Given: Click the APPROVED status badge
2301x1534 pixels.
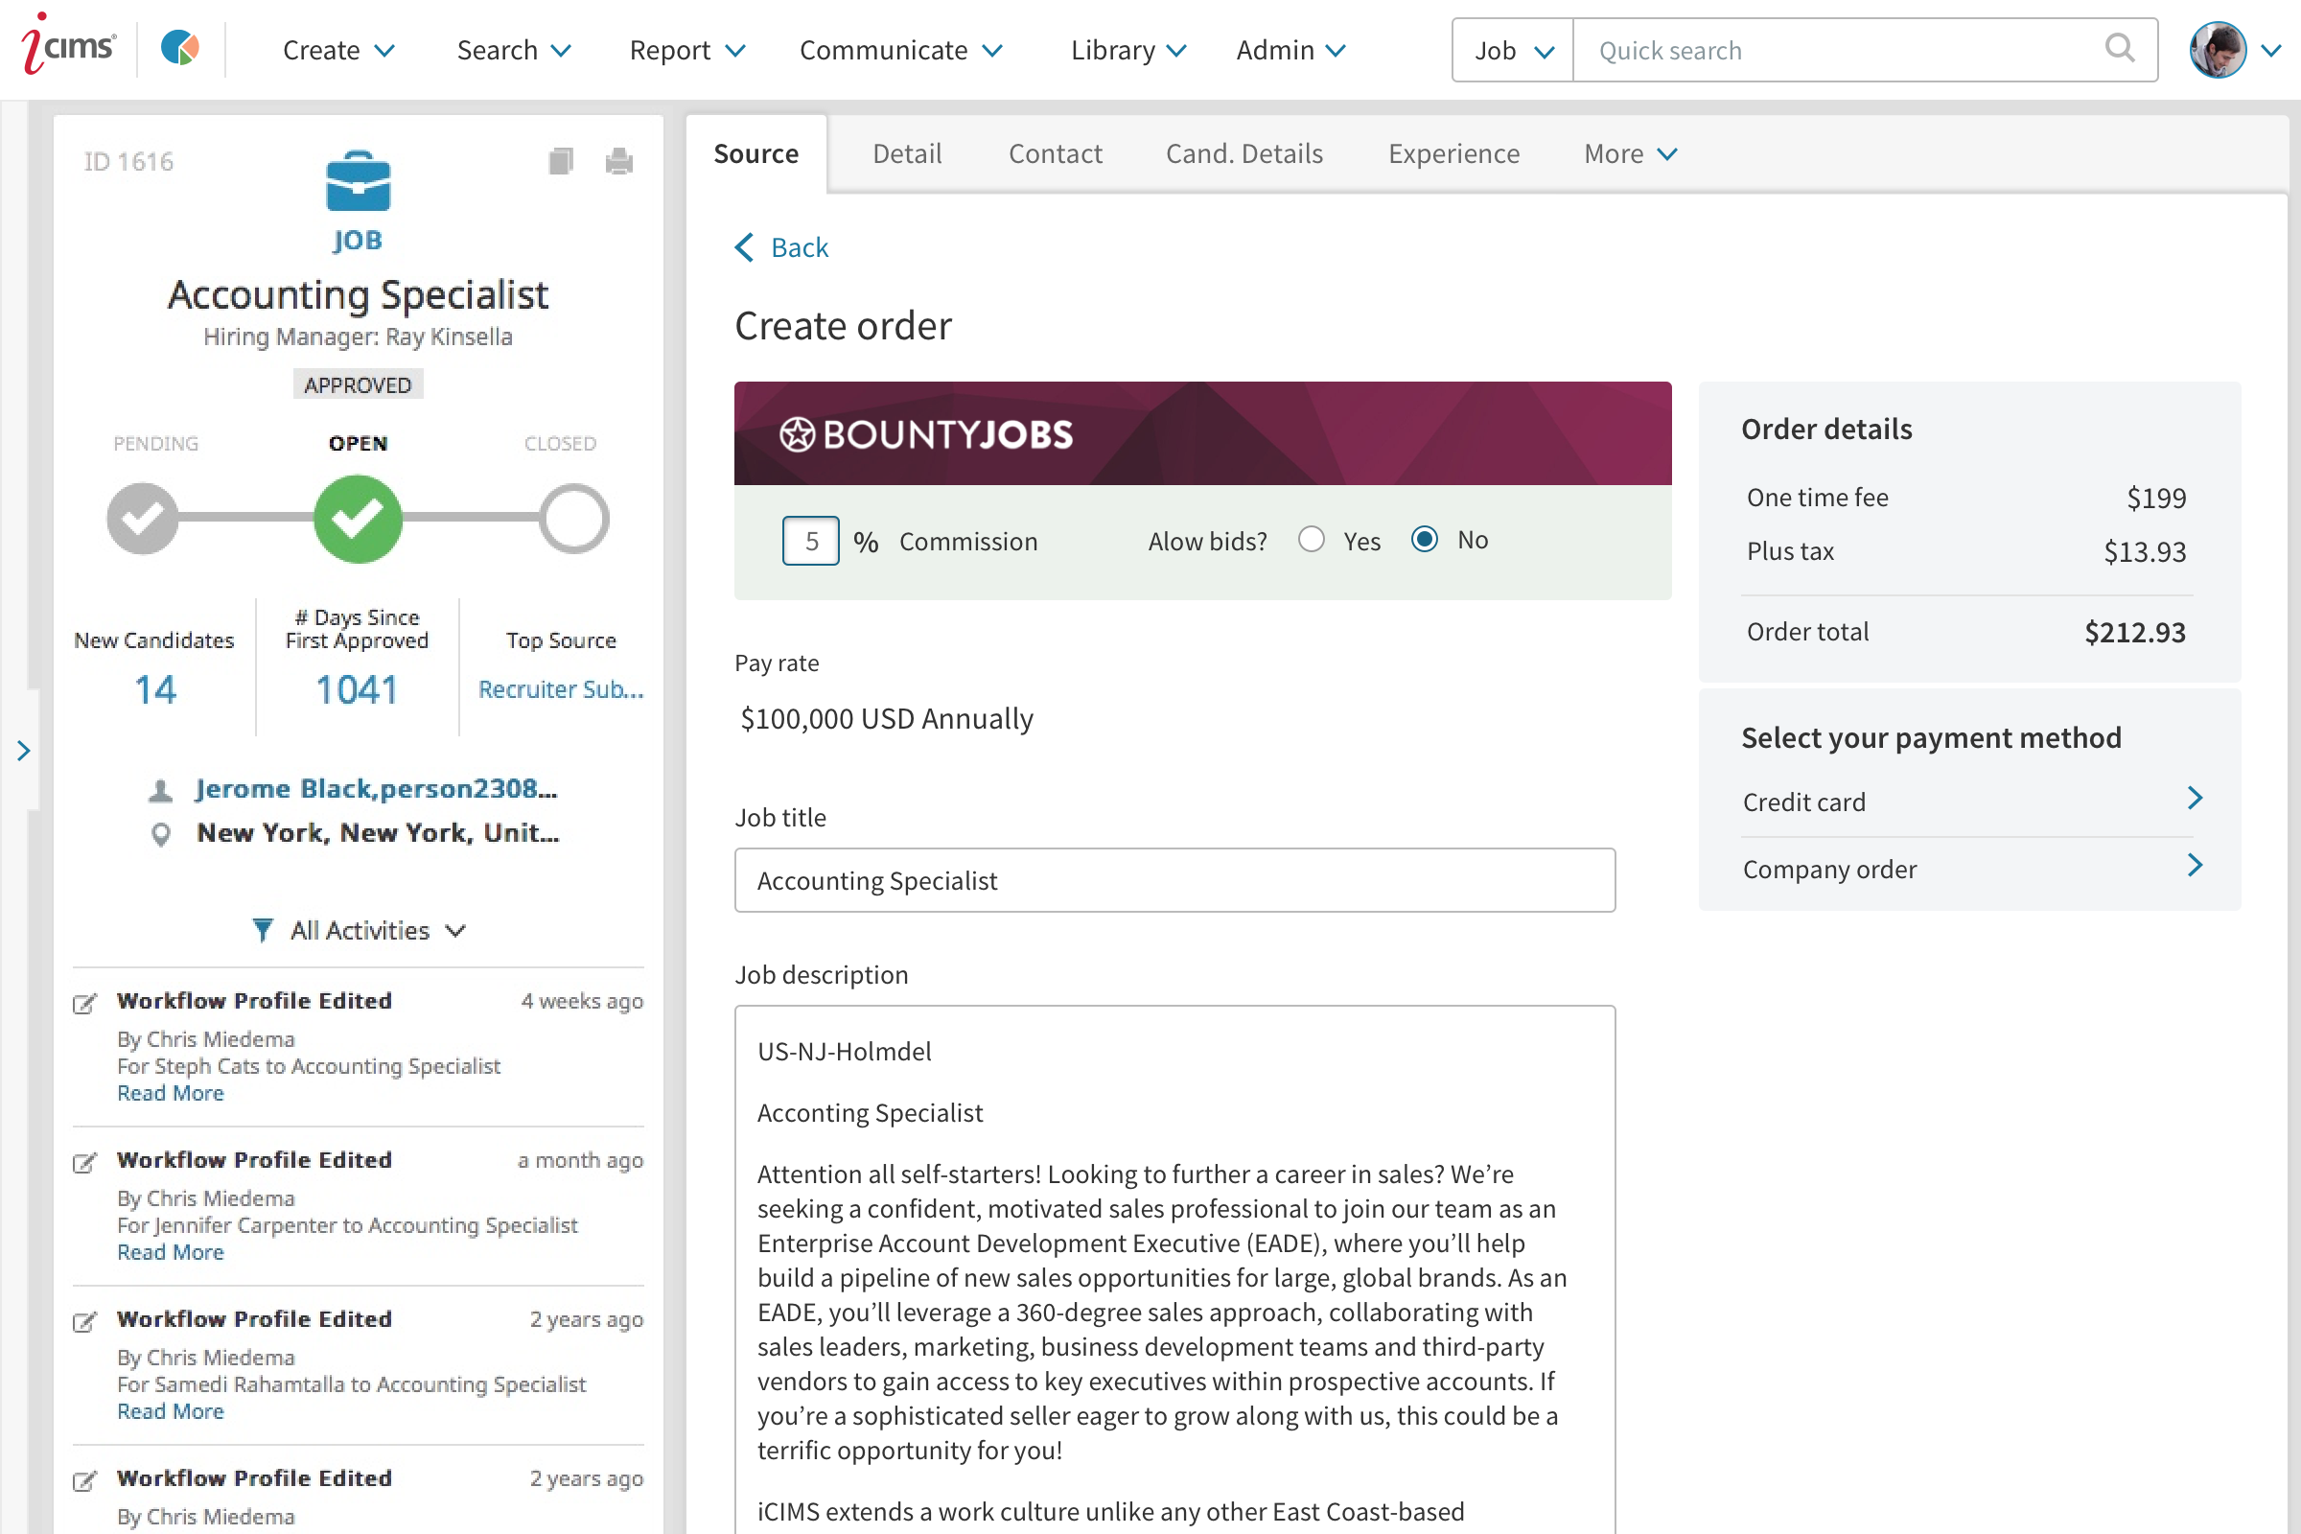Looking at the screenshot, I should click(x=357, y=384).
